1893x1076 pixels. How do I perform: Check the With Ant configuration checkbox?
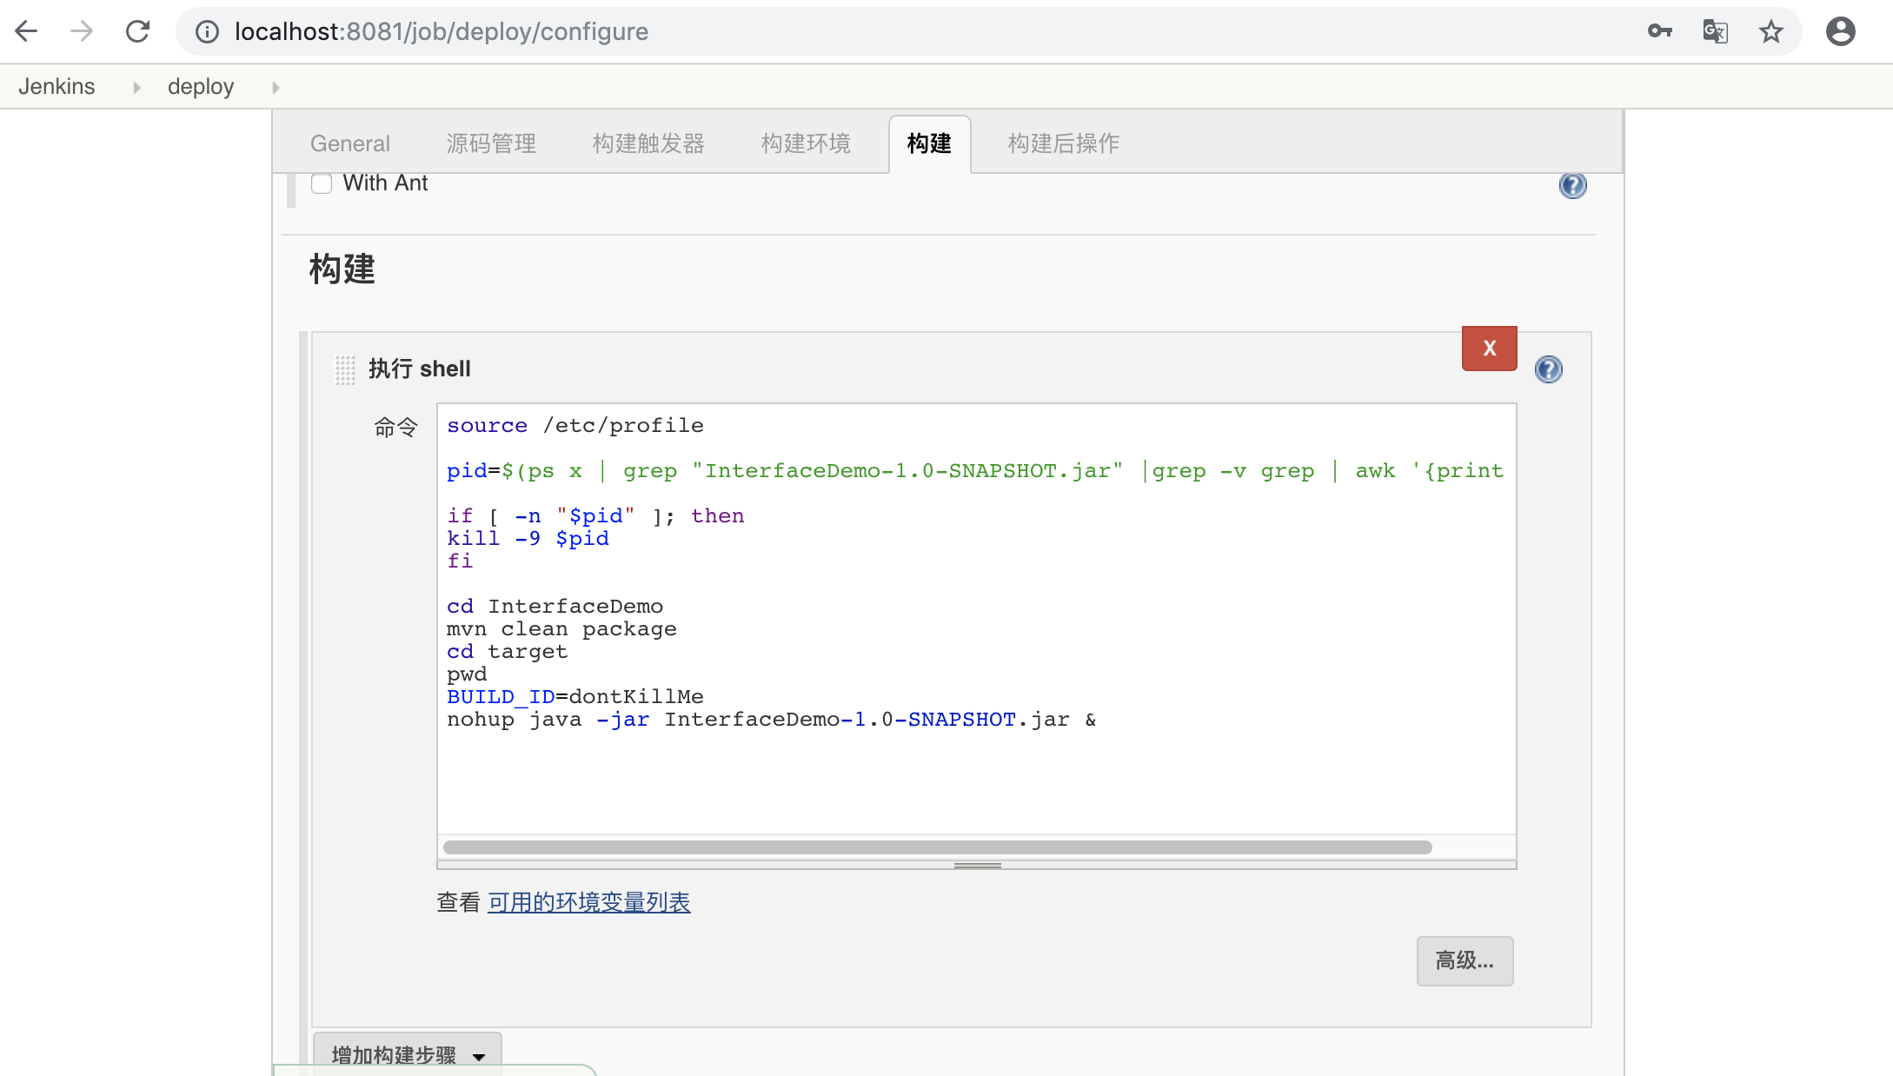(x=322, y=183)
